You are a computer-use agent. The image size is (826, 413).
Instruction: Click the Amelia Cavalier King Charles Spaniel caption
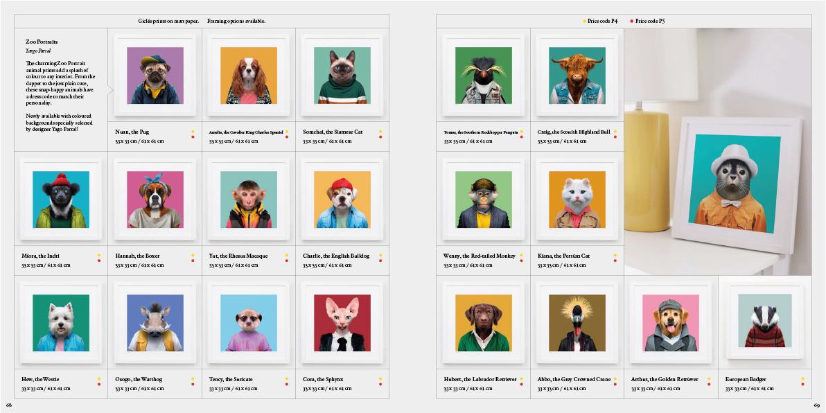[246, 132]
